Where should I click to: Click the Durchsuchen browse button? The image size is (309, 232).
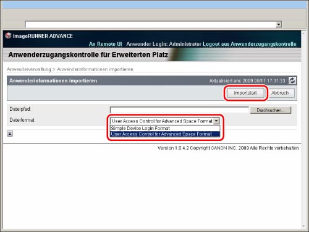point(271,110)
